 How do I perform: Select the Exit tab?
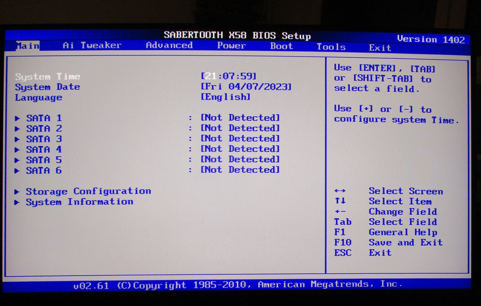380,48
